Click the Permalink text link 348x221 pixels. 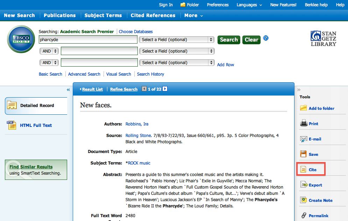point(319,216)
